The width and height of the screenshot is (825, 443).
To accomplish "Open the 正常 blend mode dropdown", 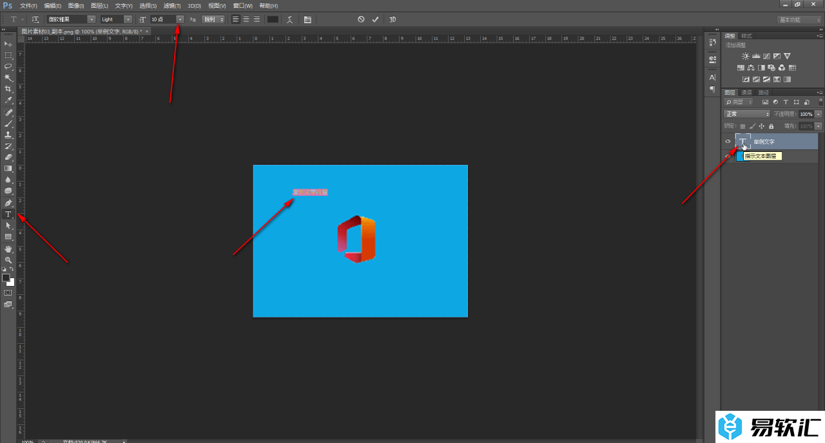I will 747,114.
